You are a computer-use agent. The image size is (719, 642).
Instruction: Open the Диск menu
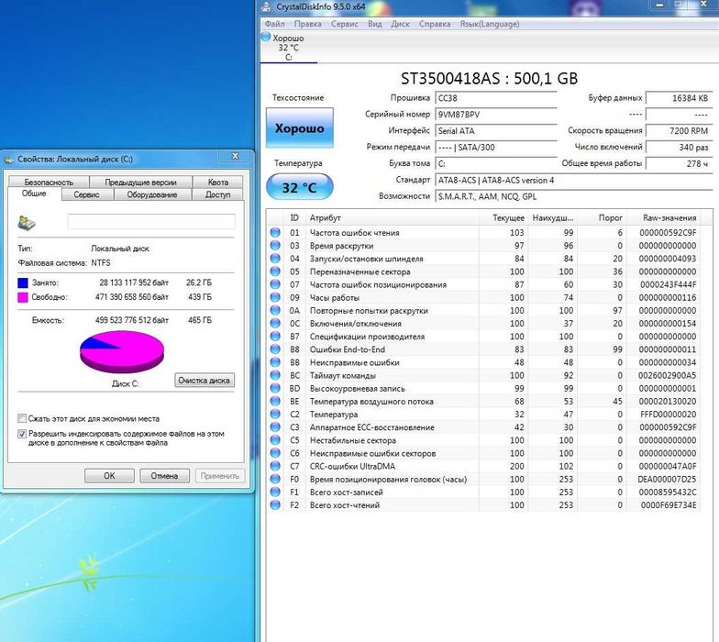tap(400, 24)
